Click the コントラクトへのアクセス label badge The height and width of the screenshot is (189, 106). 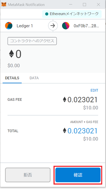point(32,41)
